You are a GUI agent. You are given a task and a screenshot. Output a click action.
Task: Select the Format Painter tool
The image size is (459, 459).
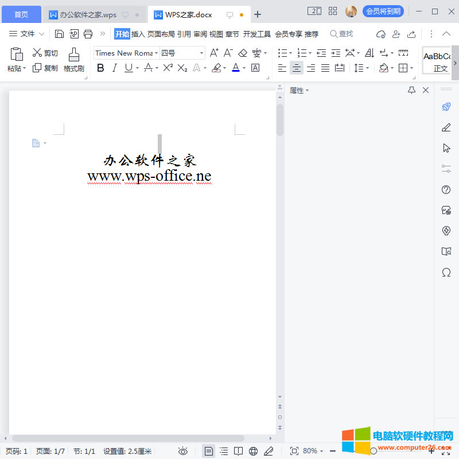74,59
